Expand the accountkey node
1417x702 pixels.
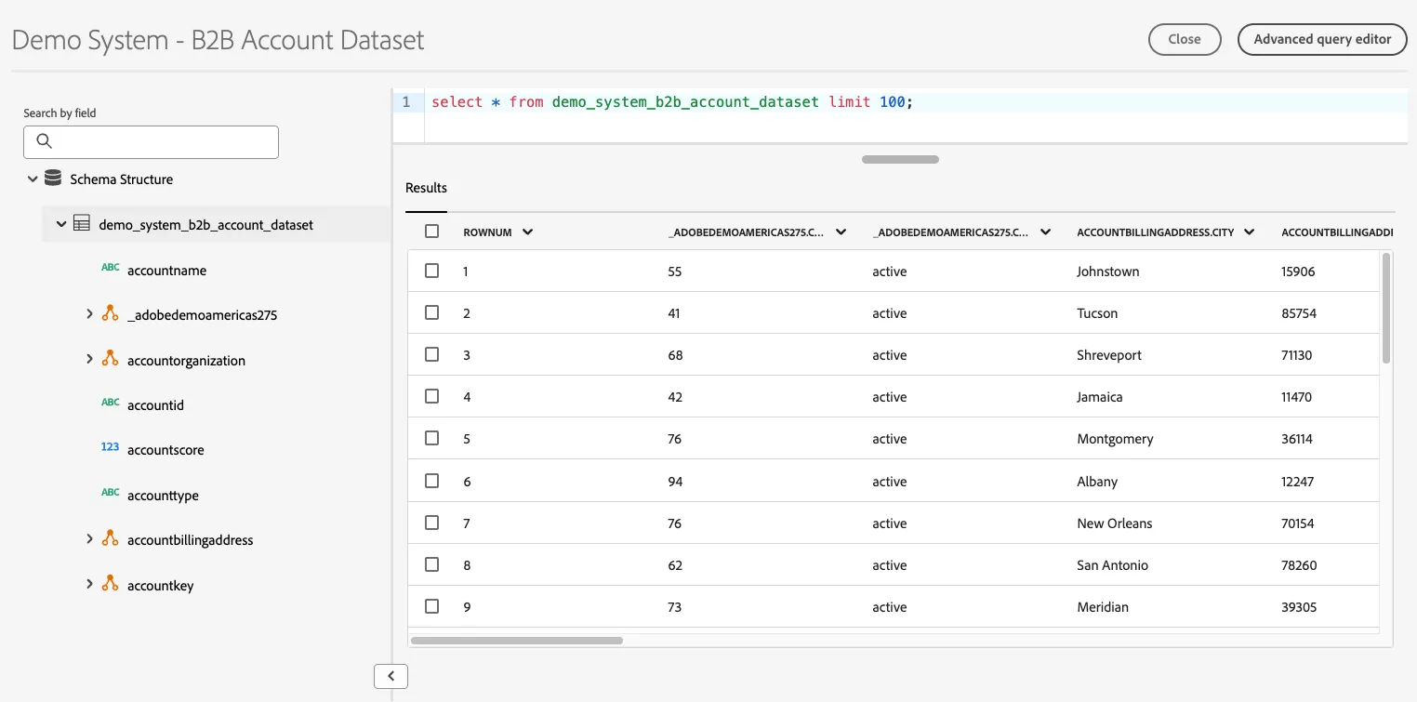coord(89,584)
